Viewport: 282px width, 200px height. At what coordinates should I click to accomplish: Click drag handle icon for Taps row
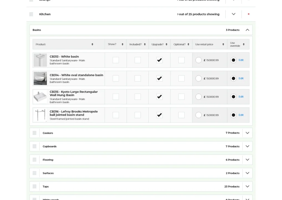34,187
